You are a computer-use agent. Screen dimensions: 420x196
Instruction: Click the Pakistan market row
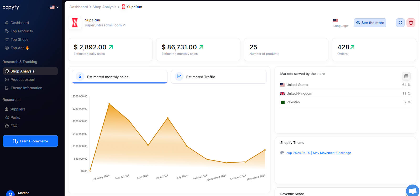[345, 102]
